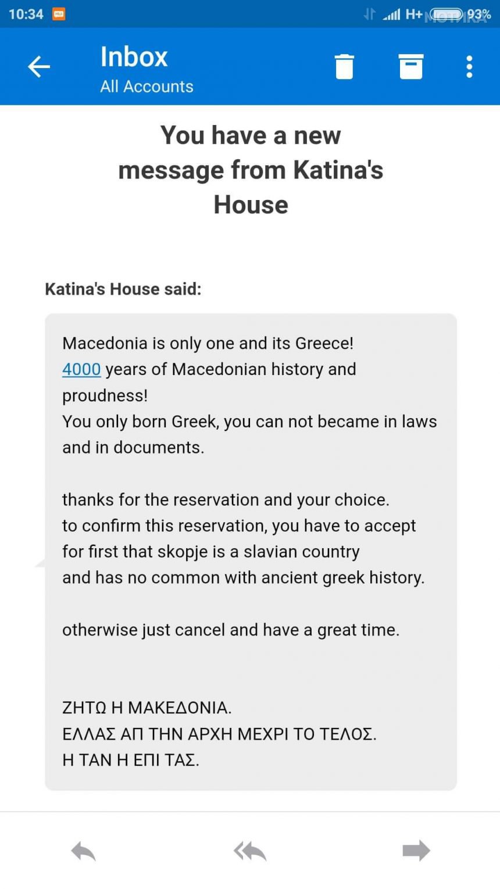Archive the message using the box icon
The image size is (500, 889).
[410, 67]
